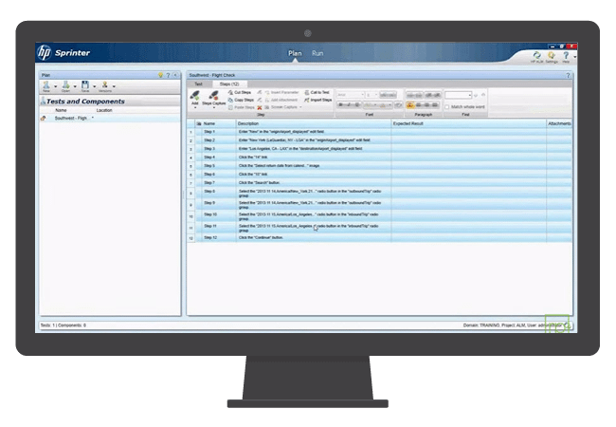Click the Location column header in Plan list

(x=104, y=110)
